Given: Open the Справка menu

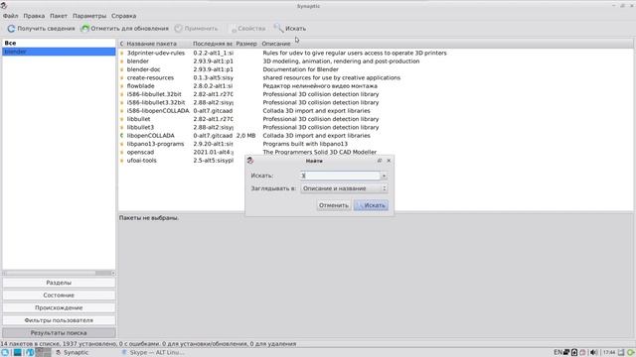Looking at the screenshot, I should [x=123, y=16].
